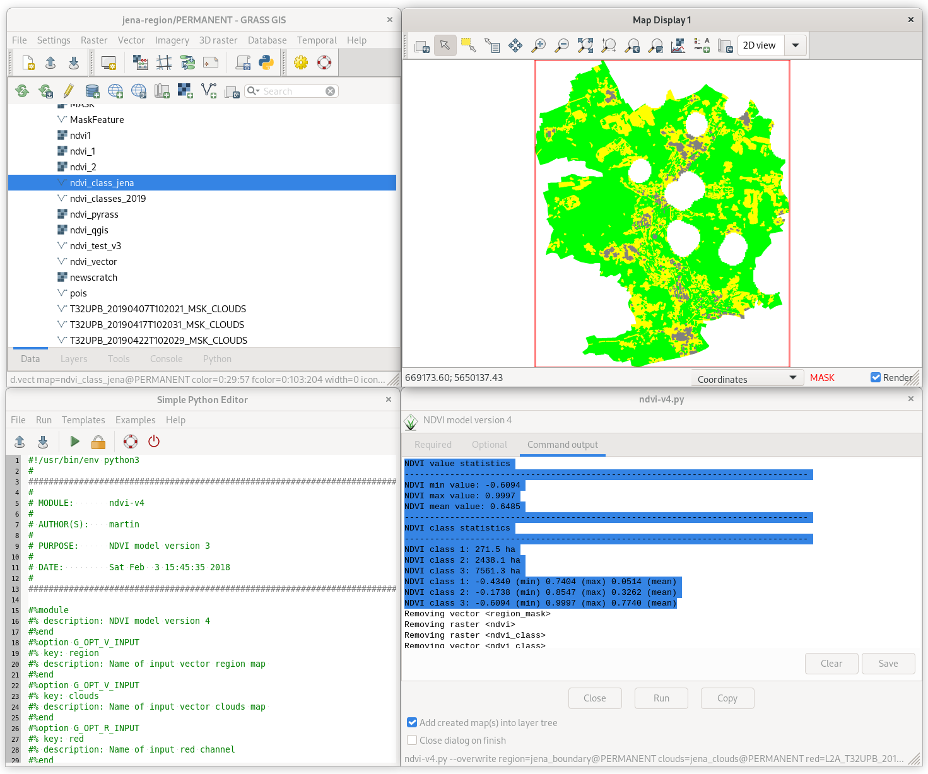Save current workspace icon
Image resolution: width=928 pixels, height=774 pixels.
[74, 62]
